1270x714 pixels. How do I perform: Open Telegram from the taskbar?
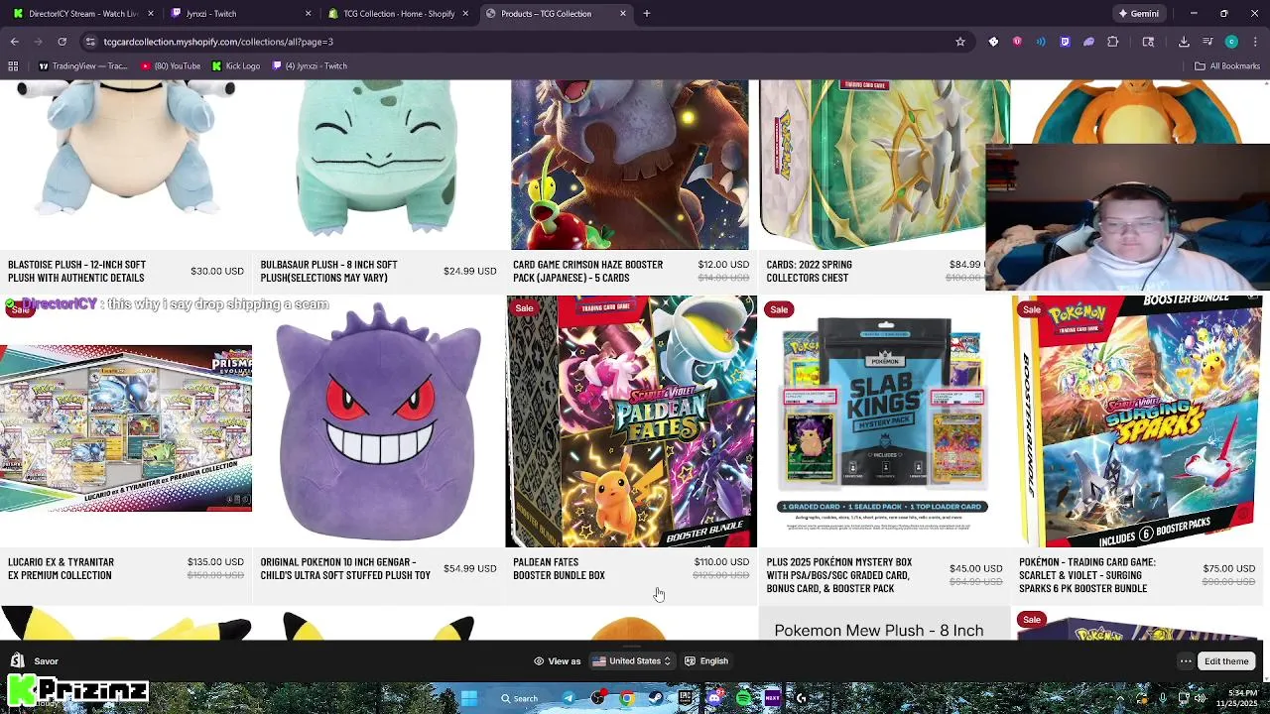click(569, 698)
